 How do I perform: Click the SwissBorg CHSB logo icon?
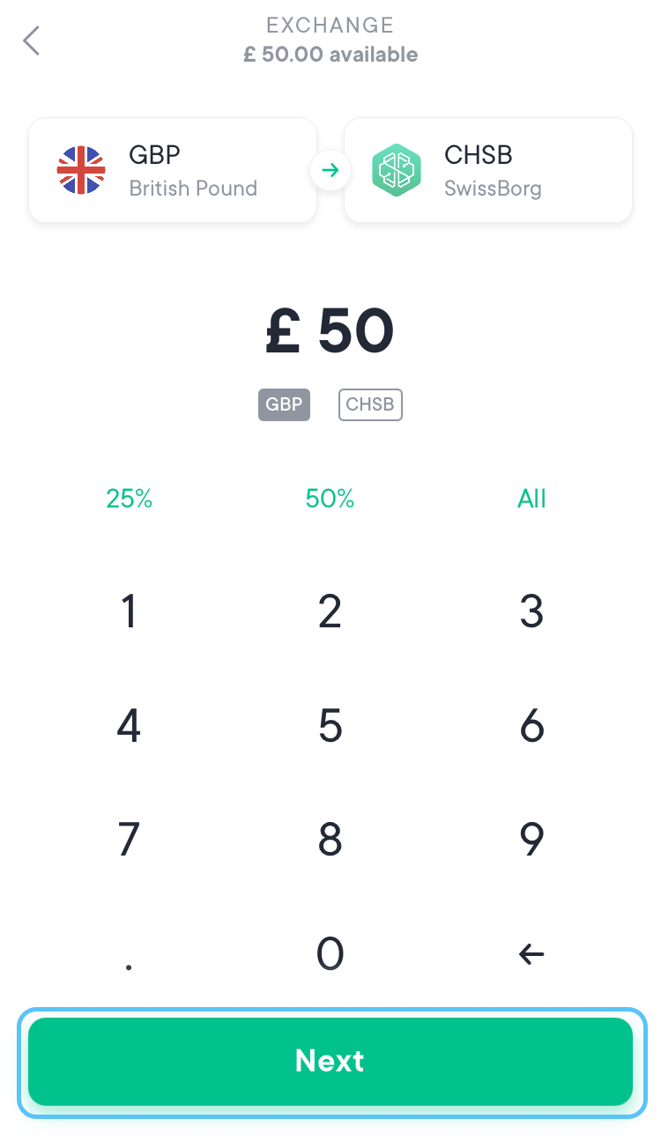(x=397, y=170)
